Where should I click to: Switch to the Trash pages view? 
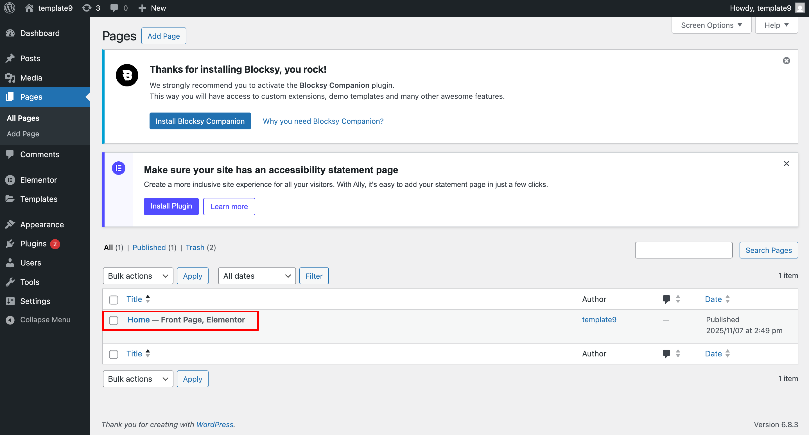[x=195, y=248]
